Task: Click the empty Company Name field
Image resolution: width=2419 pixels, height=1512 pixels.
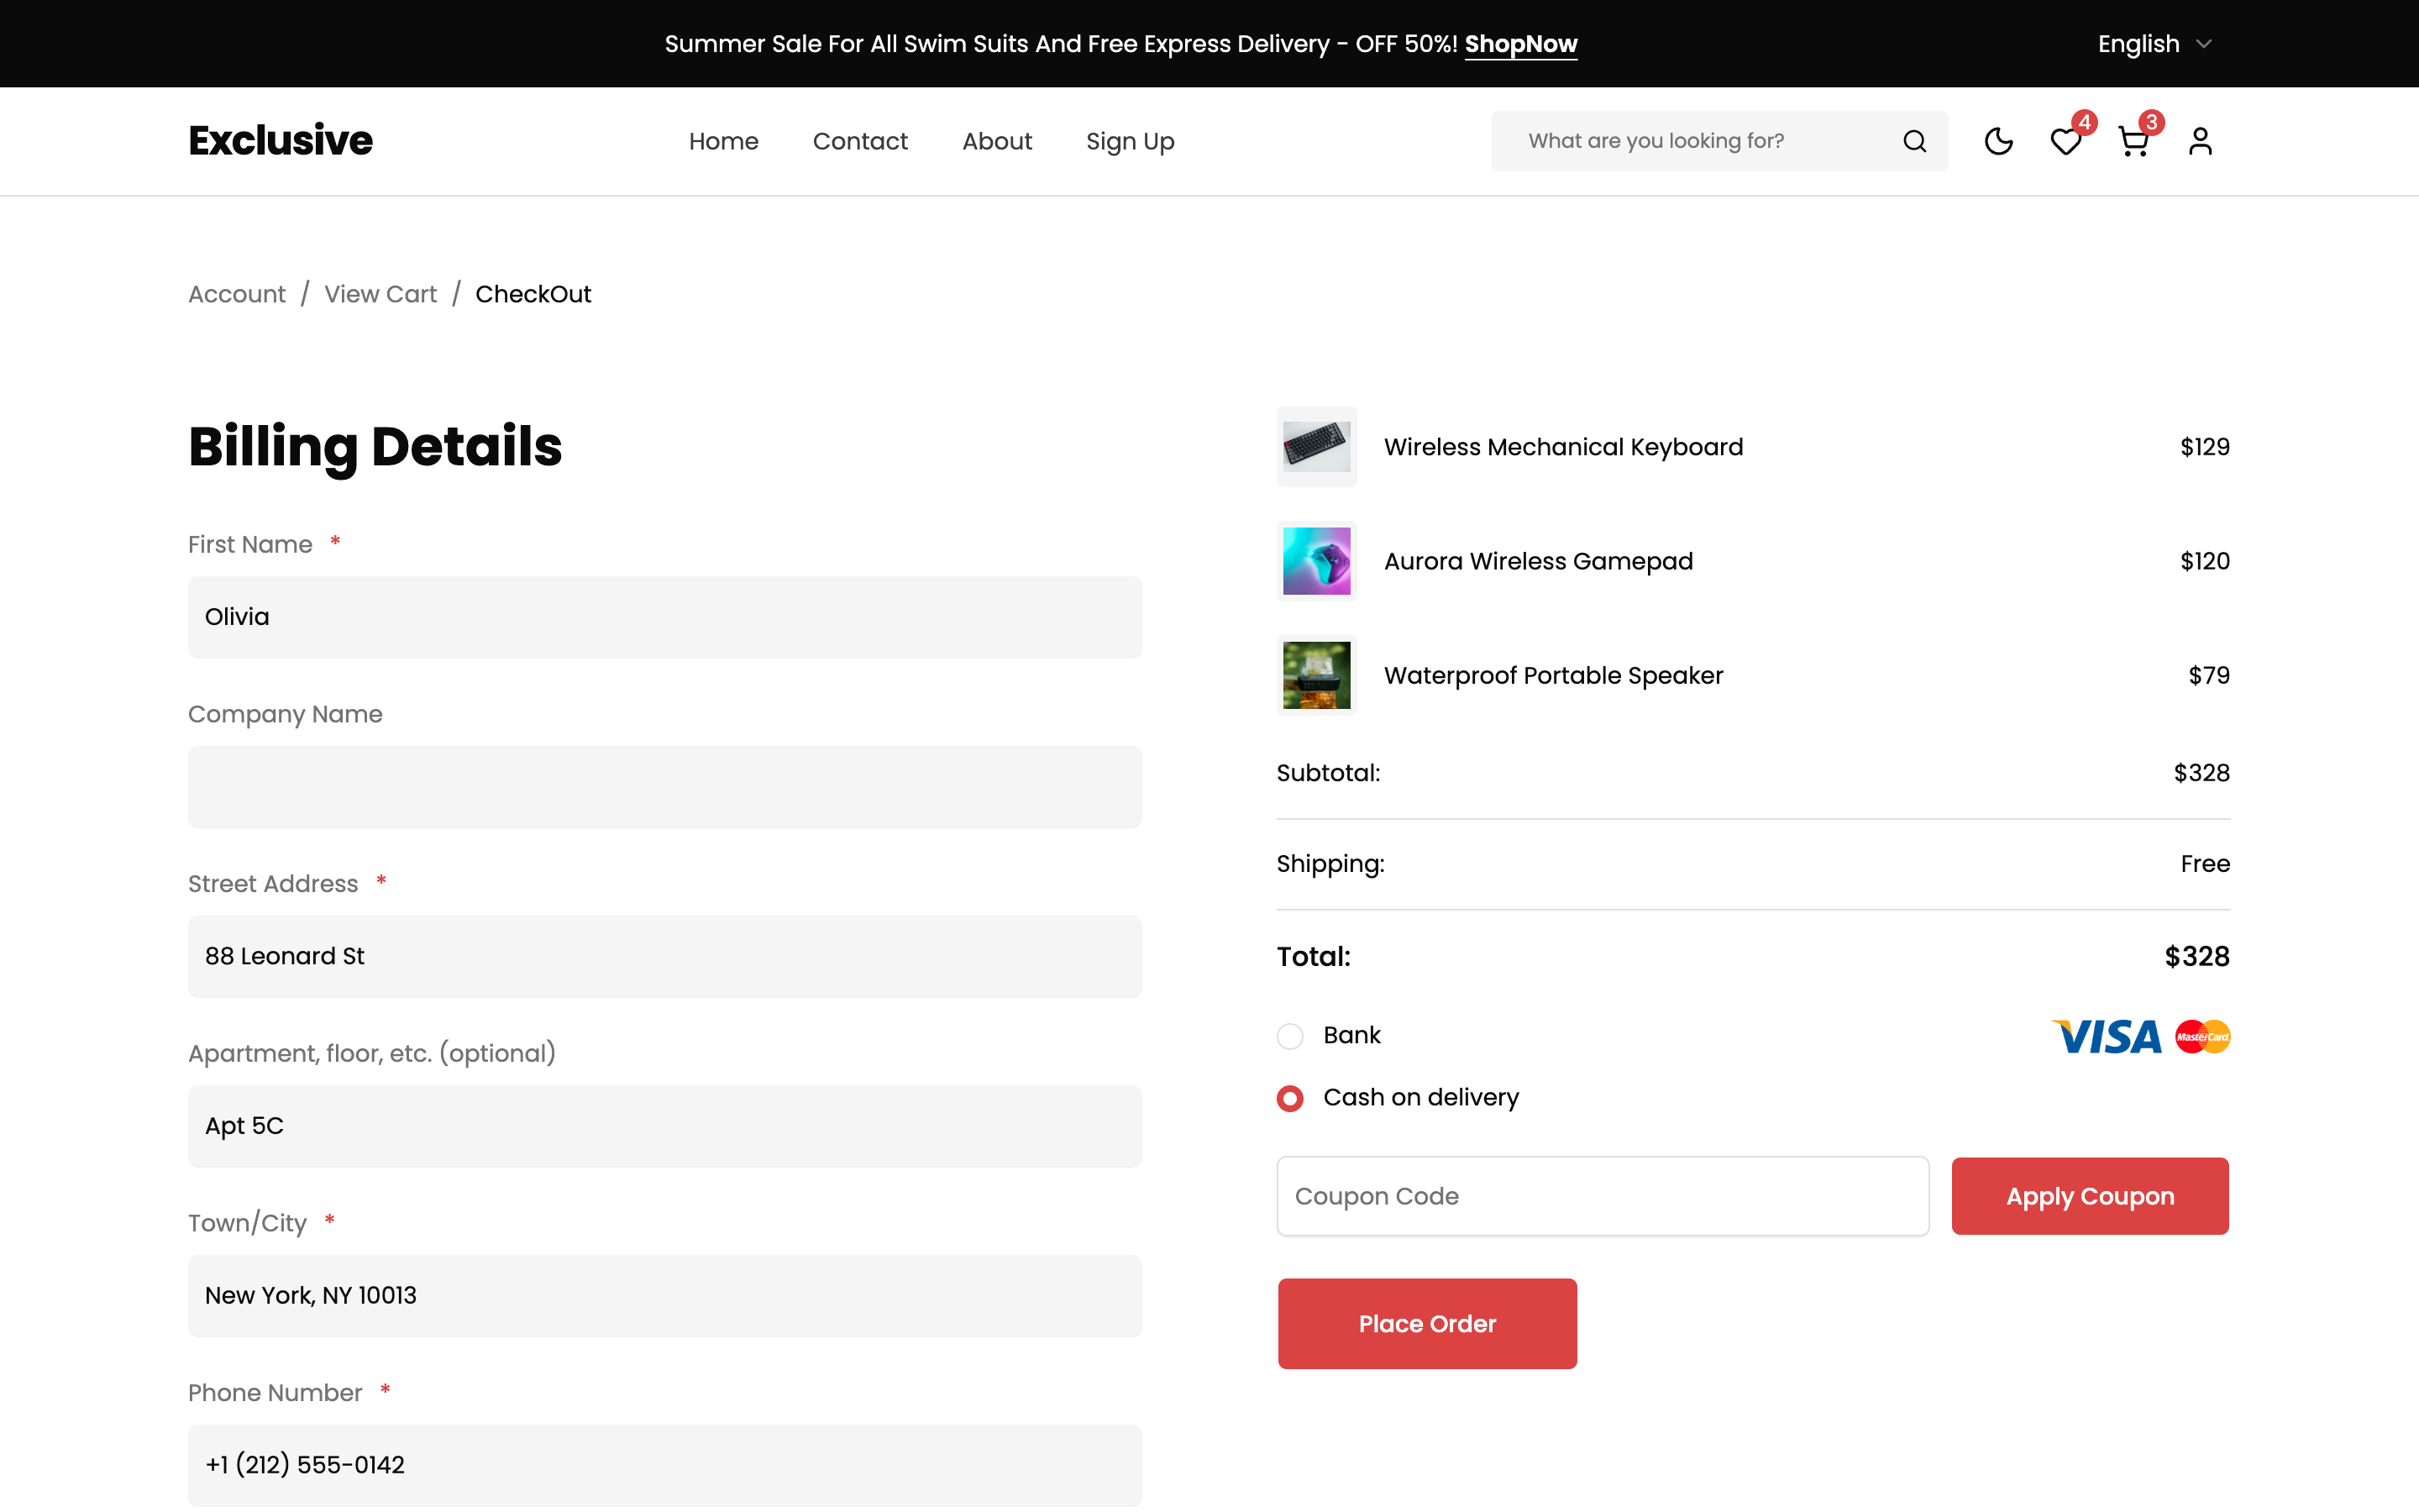Action: click(x=664, y=787)
